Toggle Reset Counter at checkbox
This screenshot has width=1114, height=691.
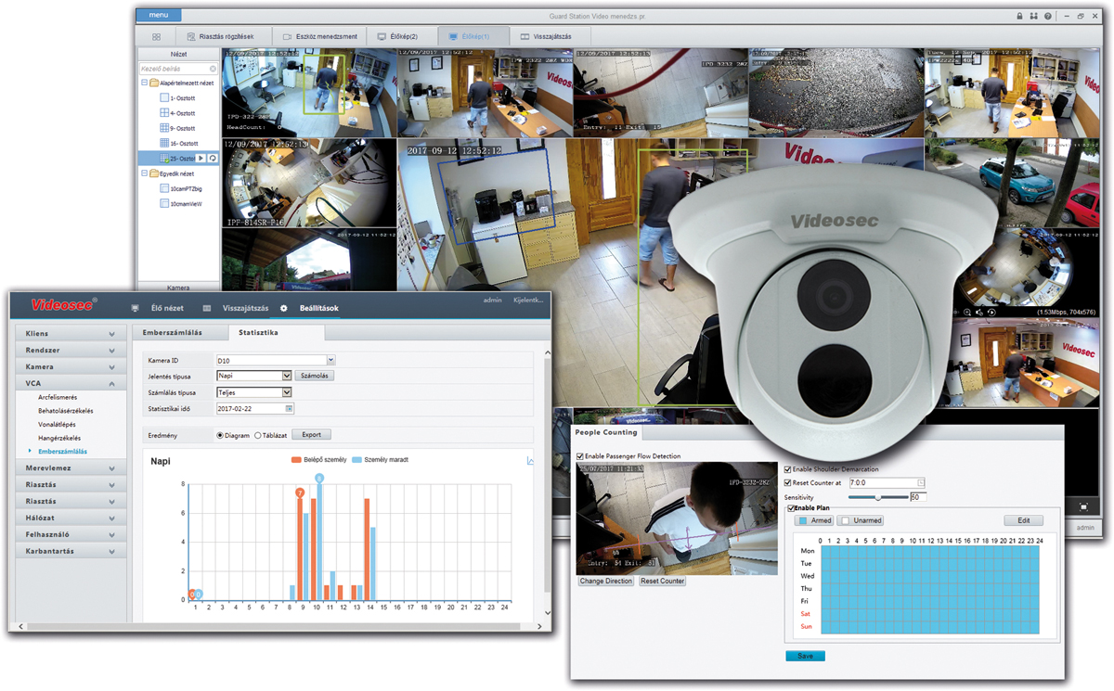coord(788,482)
